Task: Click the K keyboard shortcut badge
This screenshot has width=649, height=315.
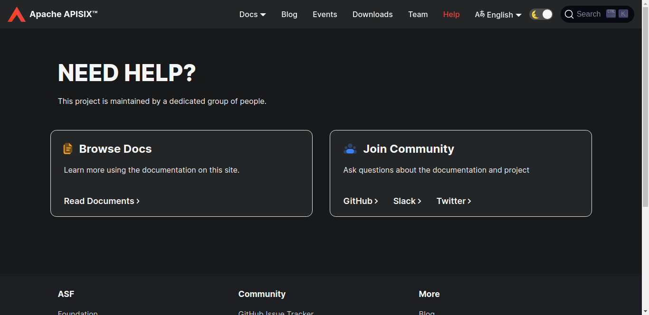Action: (623, 14)
